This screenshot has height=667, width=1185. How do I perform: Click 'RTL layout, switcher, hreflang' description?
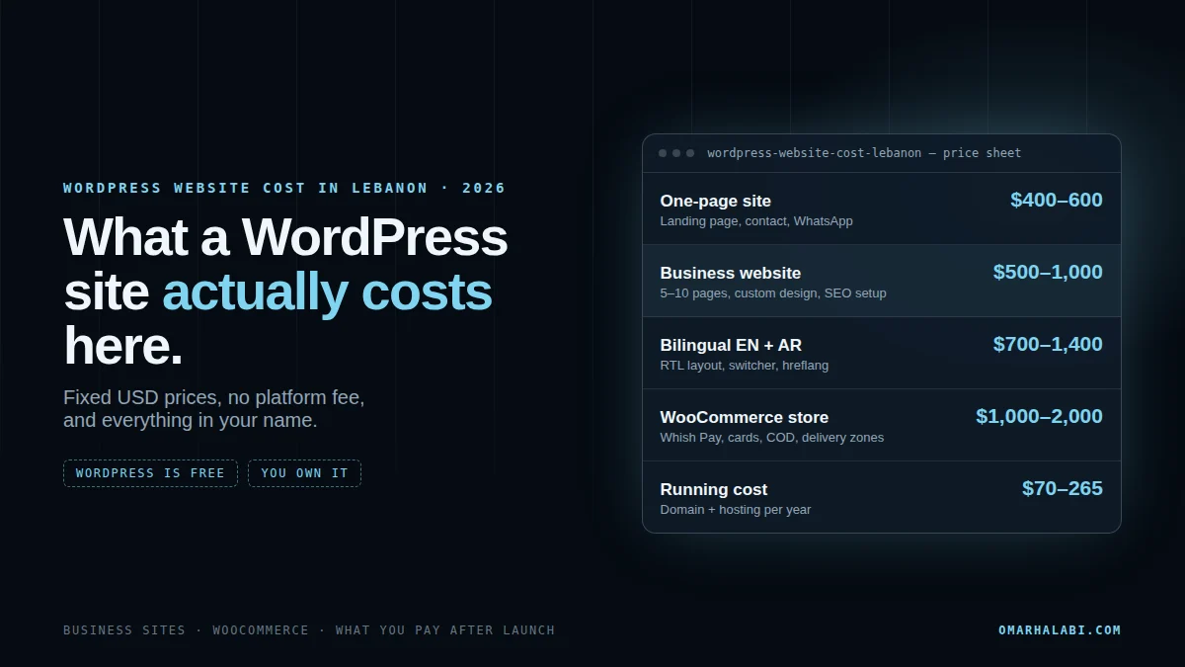[745, 366]
